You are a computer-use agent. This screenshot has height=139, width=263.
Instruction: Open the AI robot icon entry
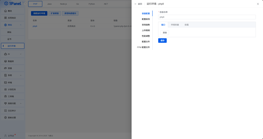pyautogui.click(x=5, y=54)
